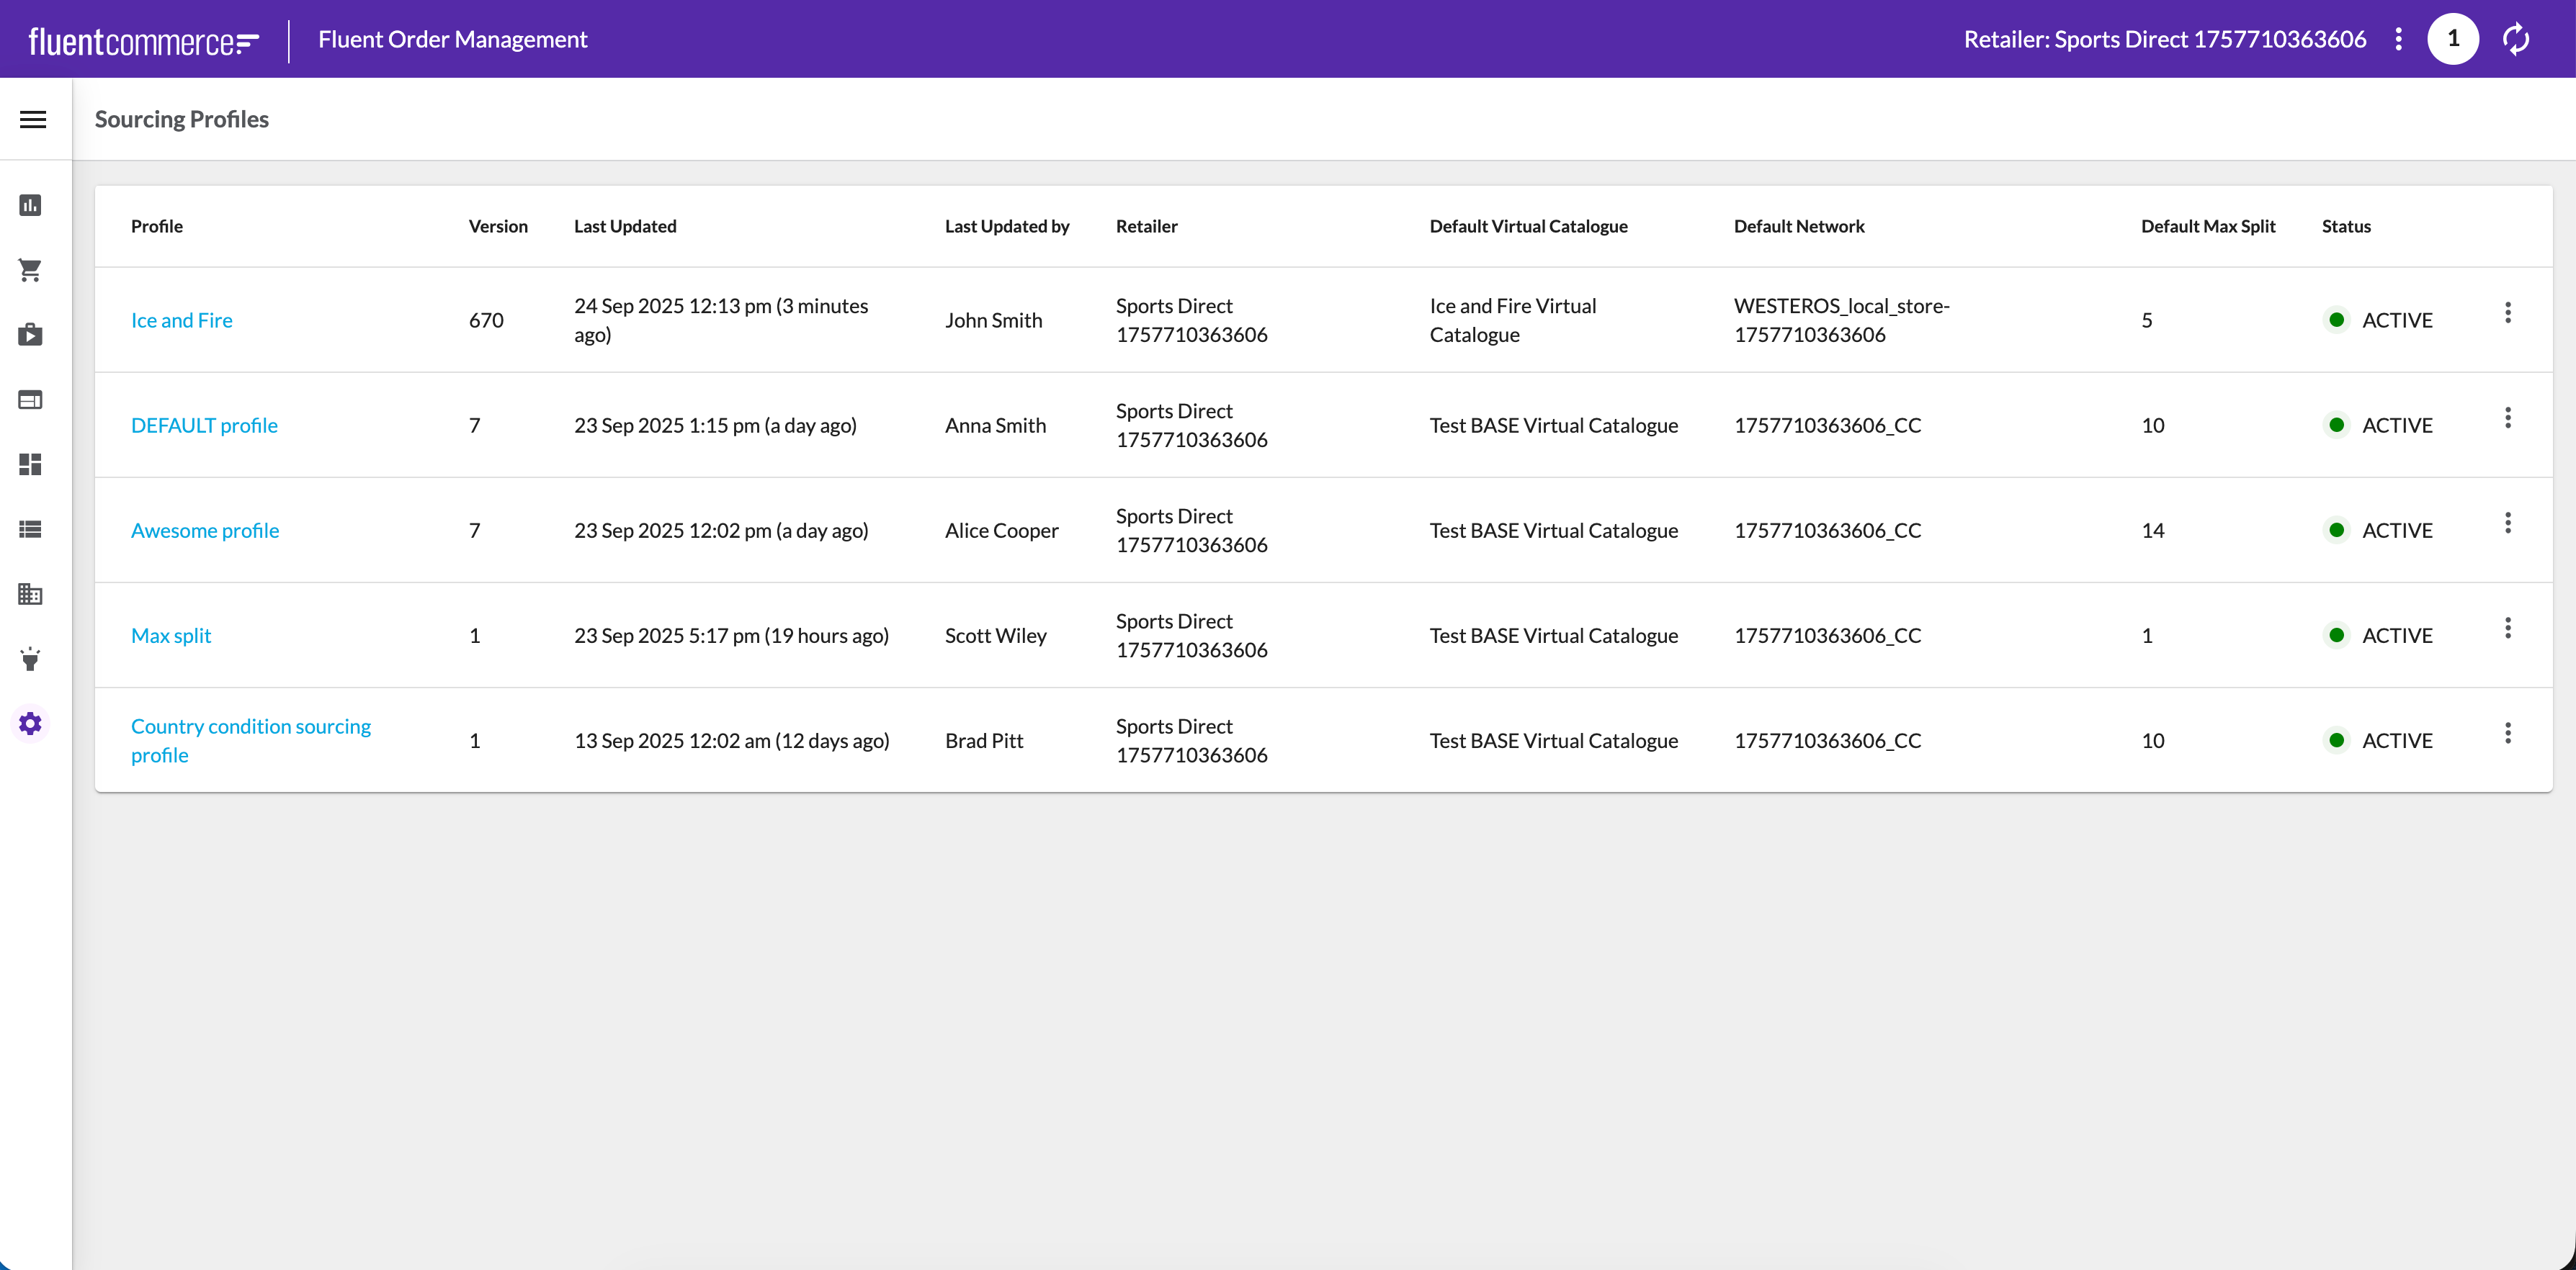
Task: Open the building locations icon in sidebar
Action: [30, 595]
